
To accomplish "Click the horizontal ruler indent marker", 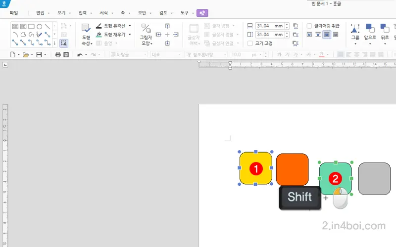I will (x=230, y=65).
